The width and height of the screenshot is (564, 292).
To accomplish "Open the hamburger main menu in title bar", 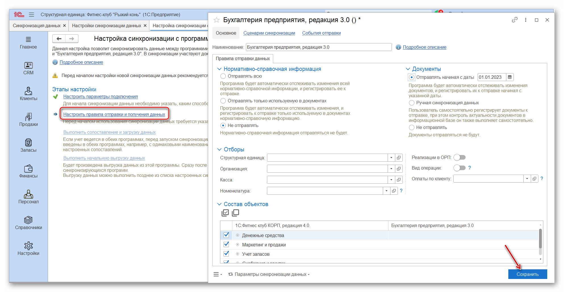I will point(32,14).
